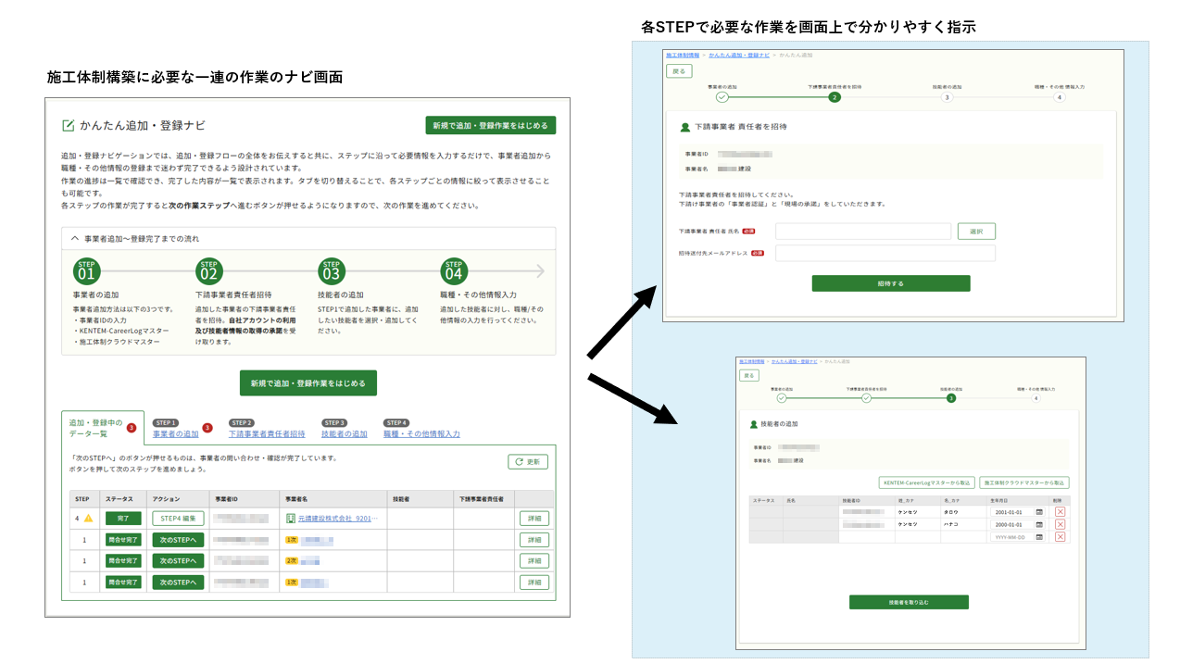Click step 4 circle in the technician progress bar
1180x664 pixels.
pyautogui.click(x=1036, y=398)
